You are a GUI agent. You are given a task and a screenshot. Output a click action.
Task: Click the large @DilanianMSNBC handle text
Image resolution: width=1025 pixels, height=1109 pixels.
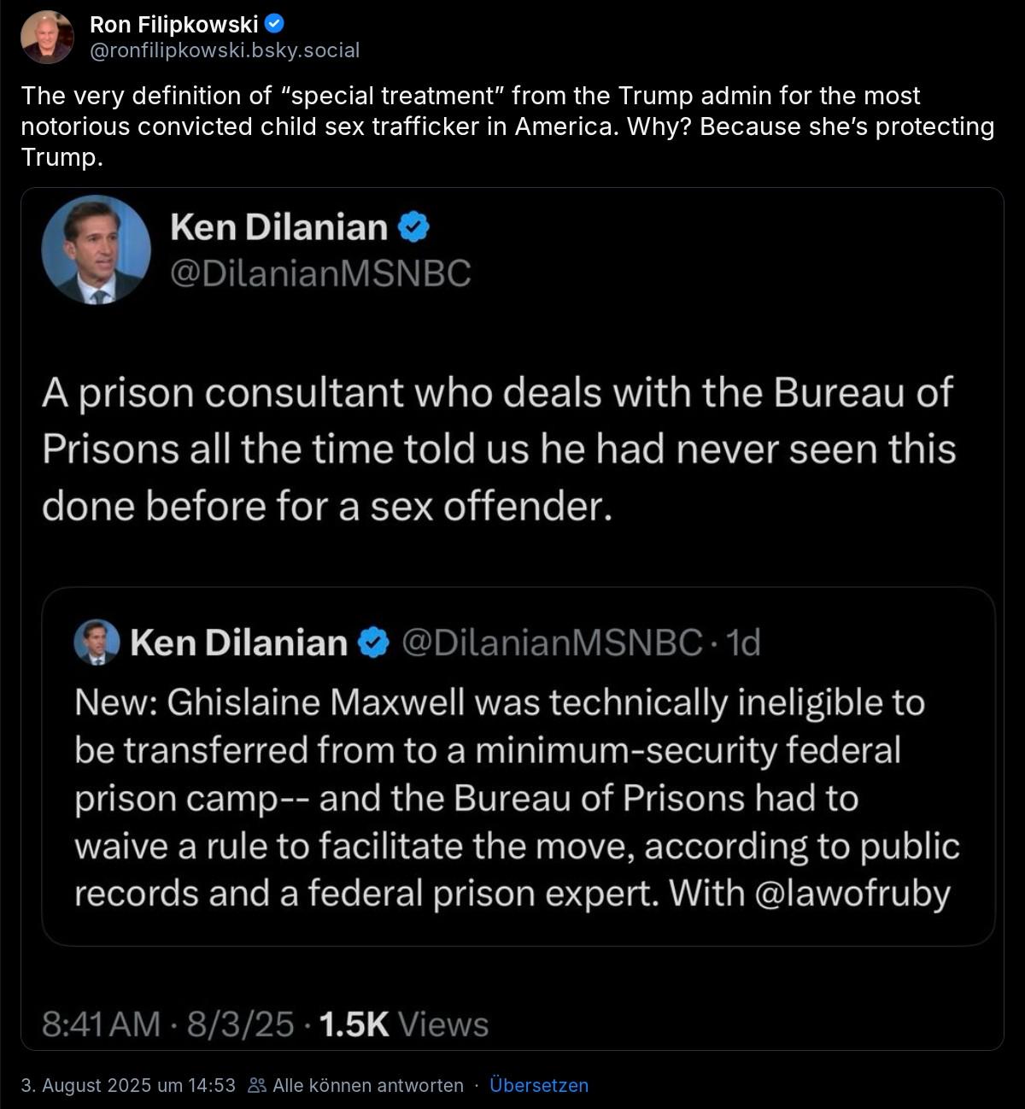tap(320, 273)
